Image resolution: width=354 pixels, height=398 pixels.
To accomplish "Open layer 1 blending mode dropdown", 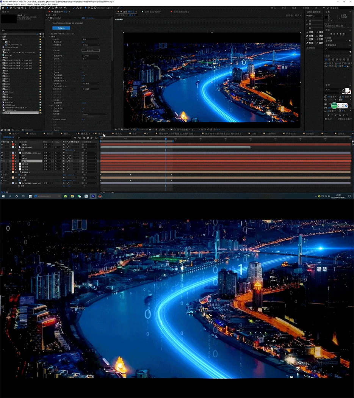I will point(47,144).
